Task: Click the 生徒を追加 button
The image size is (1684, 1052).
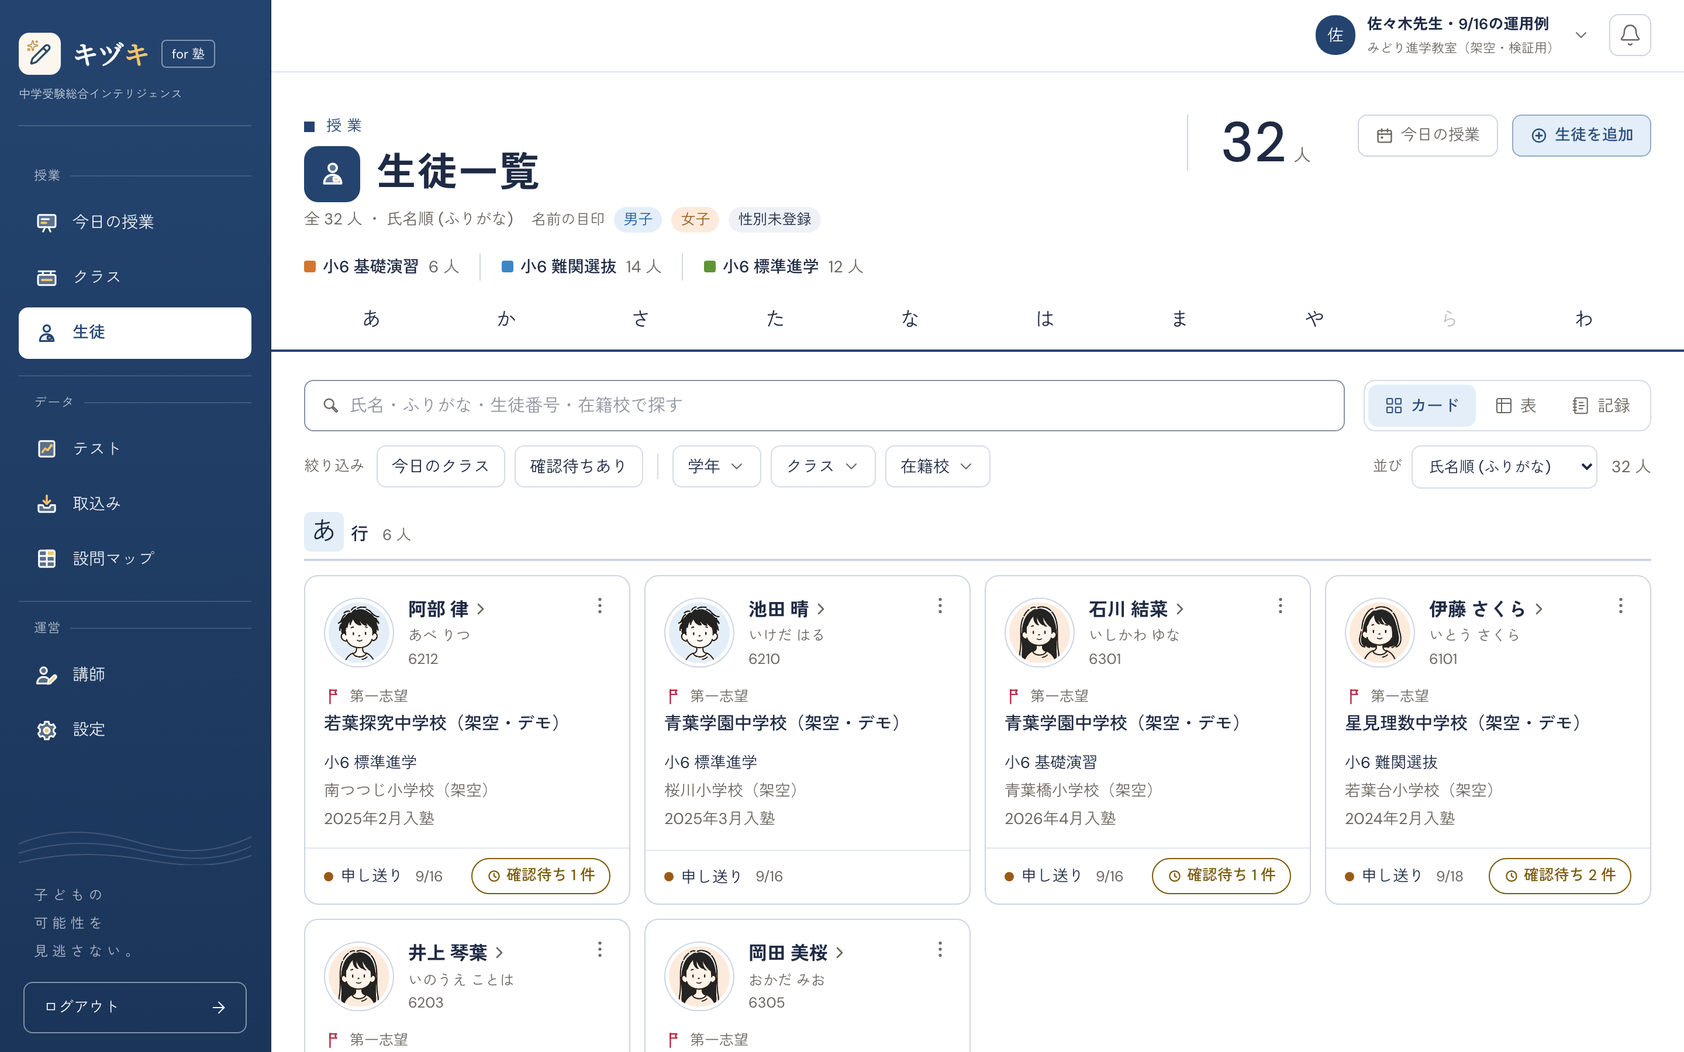Action: pos(1581,136)
